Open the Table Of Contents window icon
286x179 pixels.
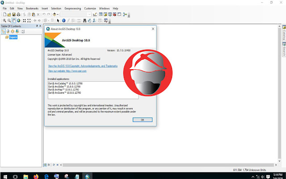click(101, 14)
